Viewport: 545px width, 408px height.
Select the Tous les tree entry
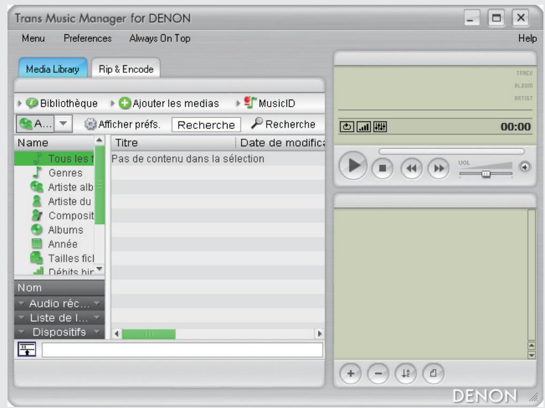pyautogui.click(x=54, y=158)
